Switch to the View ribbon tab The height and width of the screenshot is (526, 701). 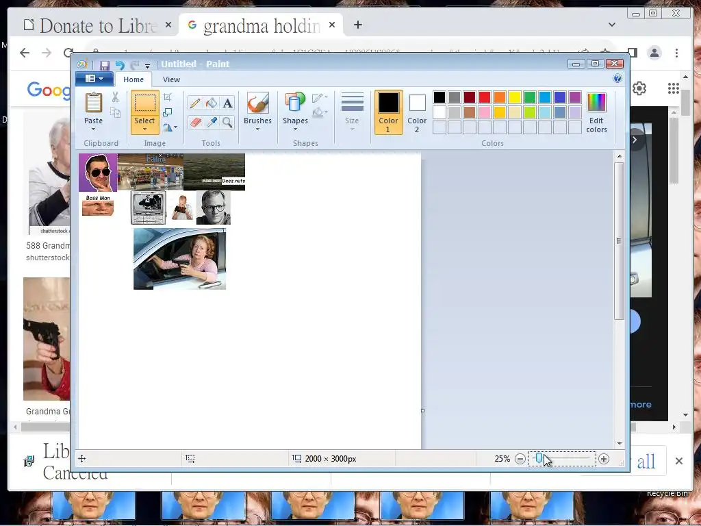(x=171, y=79)
